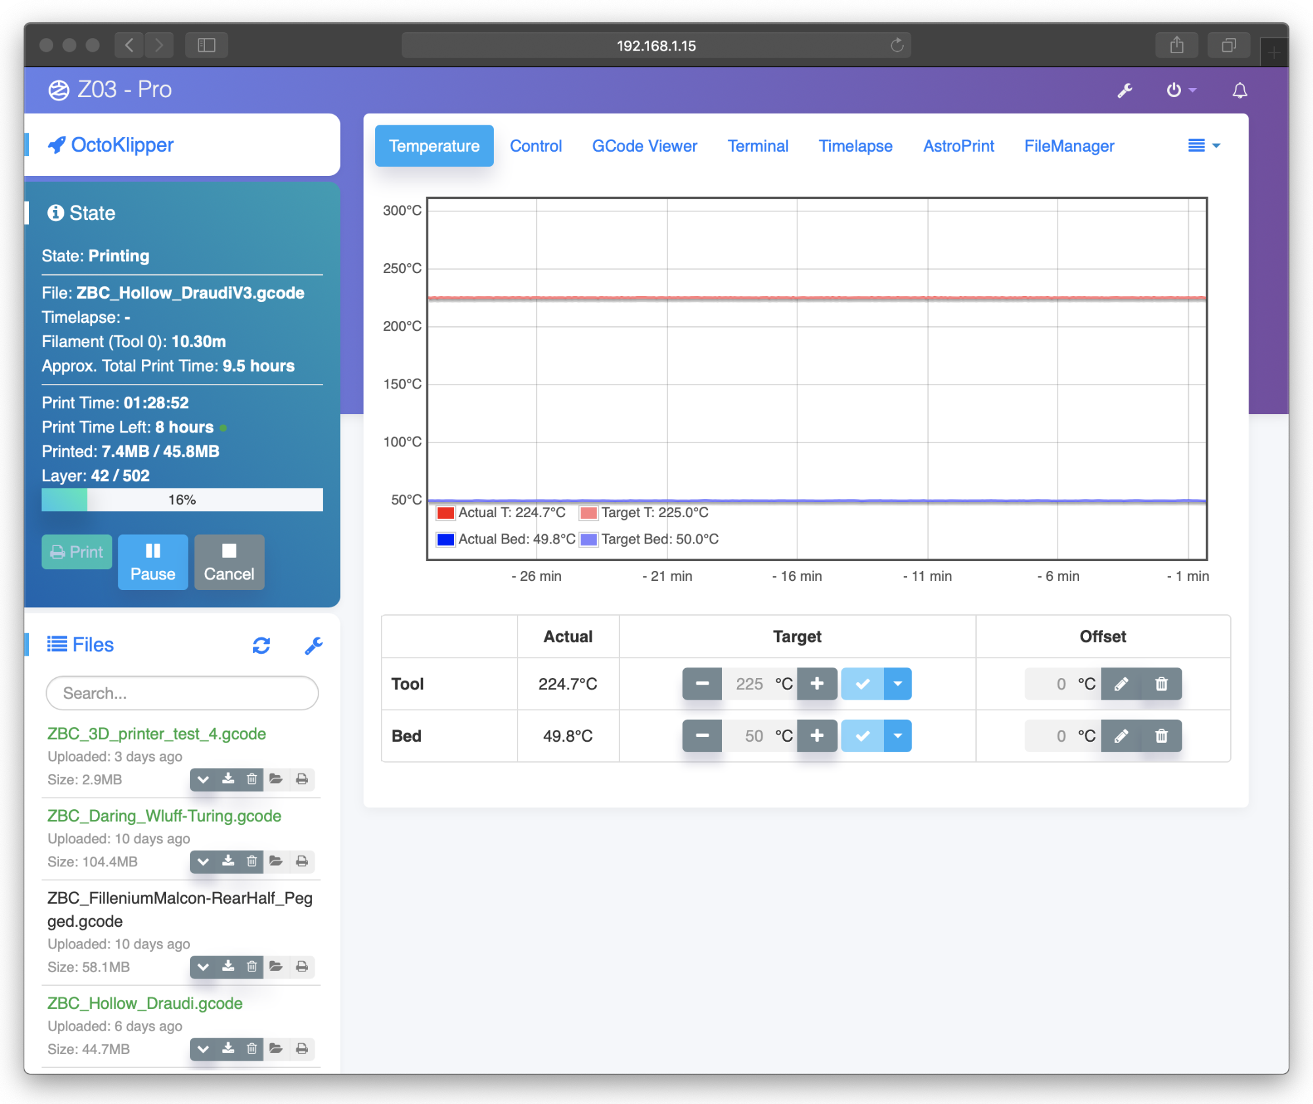Open the Terminal tab
Viewport: 1313px width, 1104px height.
click(758, 146)
